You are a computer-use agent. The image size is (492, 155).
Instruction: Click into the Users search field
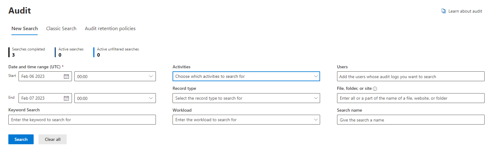tap(411, 76)
